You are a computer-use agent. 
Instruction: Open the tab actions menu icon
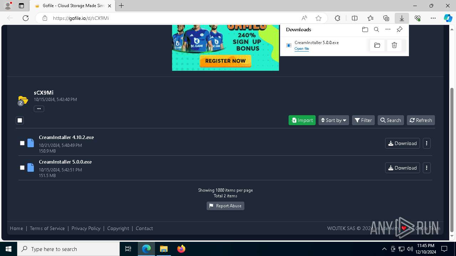pos(21,6)
